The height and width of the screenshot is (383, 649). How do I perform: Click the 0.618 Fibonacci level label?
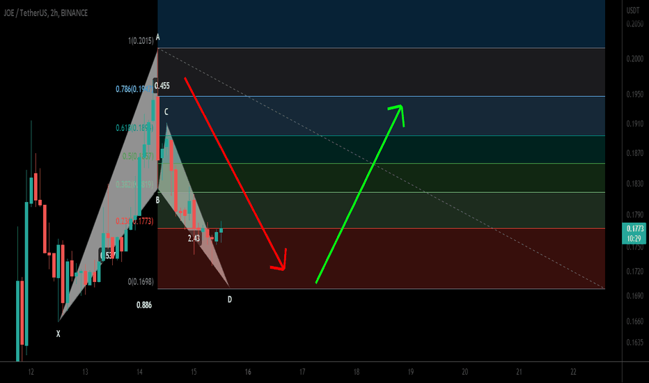click(x=134, y=127)
